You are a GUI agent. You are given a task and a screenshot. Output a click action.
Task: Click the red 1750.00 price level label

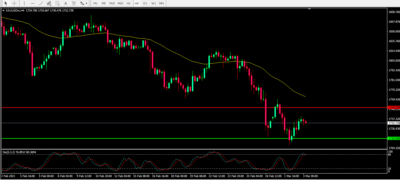coord(394,107)
